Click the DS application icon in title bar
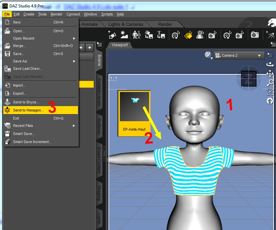This screenshot has height=230, width=276. 5,6
